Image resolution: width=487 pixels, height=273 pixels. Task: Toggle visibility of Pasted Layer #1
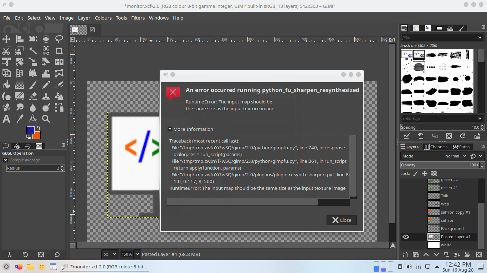pyautogui.click(x=406, y=237)
